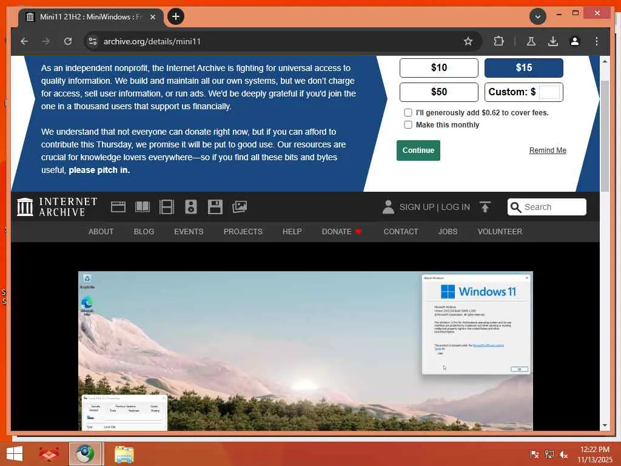Open HELP nav item
This screenshot has height=466, width=621.
point(292,231)
